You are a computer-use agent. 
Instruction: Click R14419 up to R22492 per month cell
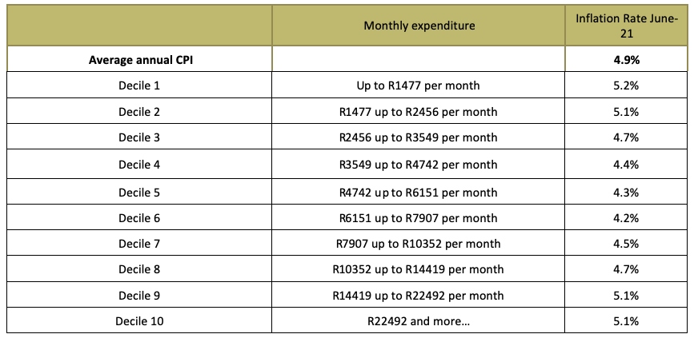click(419, 295)
